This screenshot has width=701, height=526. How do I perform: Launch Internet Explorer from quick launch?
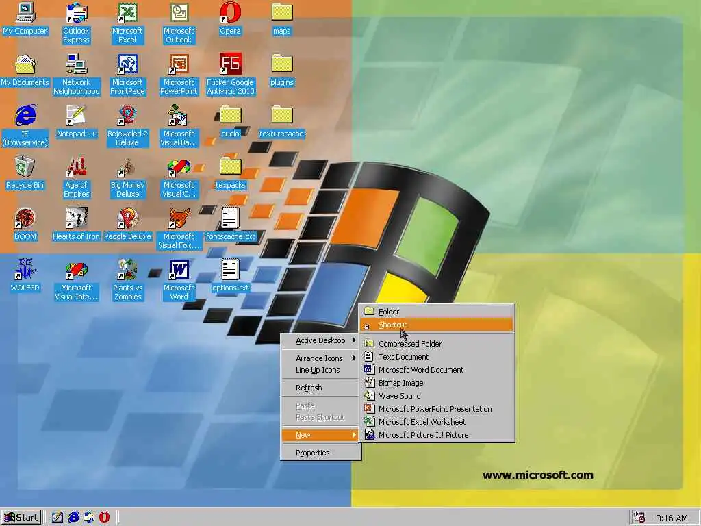tap(73, 518)
